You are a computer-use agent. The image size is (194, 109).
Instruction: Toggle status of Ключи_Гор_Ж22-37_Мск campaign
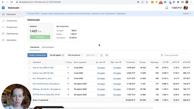[x=68, y=68]
